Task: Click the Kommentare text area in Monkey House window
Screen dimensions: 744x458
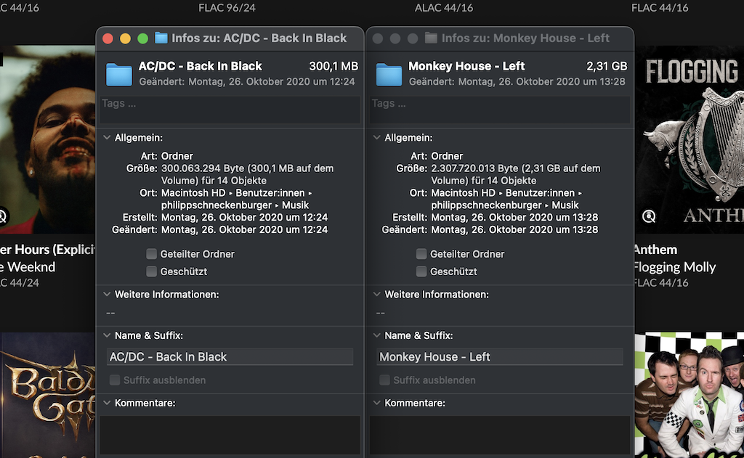Action: (500, 435)
